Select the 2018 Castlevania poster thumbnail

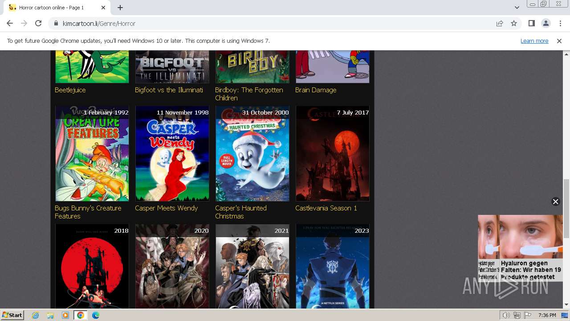coord(92,266)
